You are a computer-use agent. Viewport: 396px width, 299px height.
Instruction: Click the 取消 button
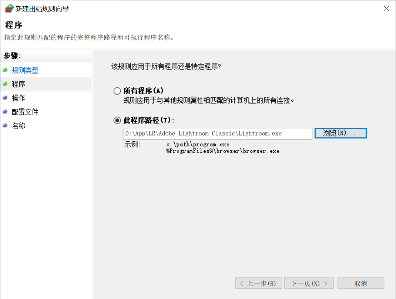(360, 283)
